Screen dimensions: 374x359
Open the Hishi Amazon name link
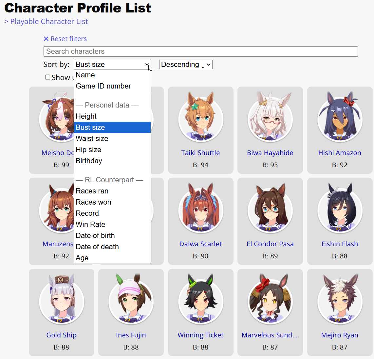pos(340,153)
